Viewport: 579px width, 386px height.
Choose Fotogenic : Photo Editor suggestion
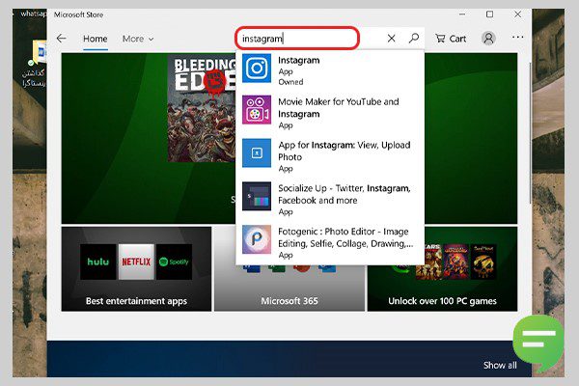[345, 242]
